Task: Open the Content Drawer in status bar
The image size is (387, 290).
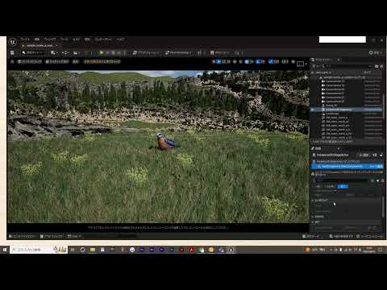Action: coord(23,236)
